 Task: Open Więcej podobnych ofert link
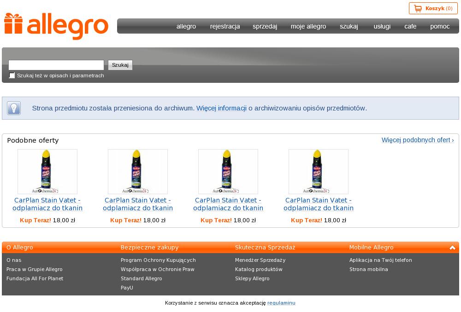click(418, 140)
